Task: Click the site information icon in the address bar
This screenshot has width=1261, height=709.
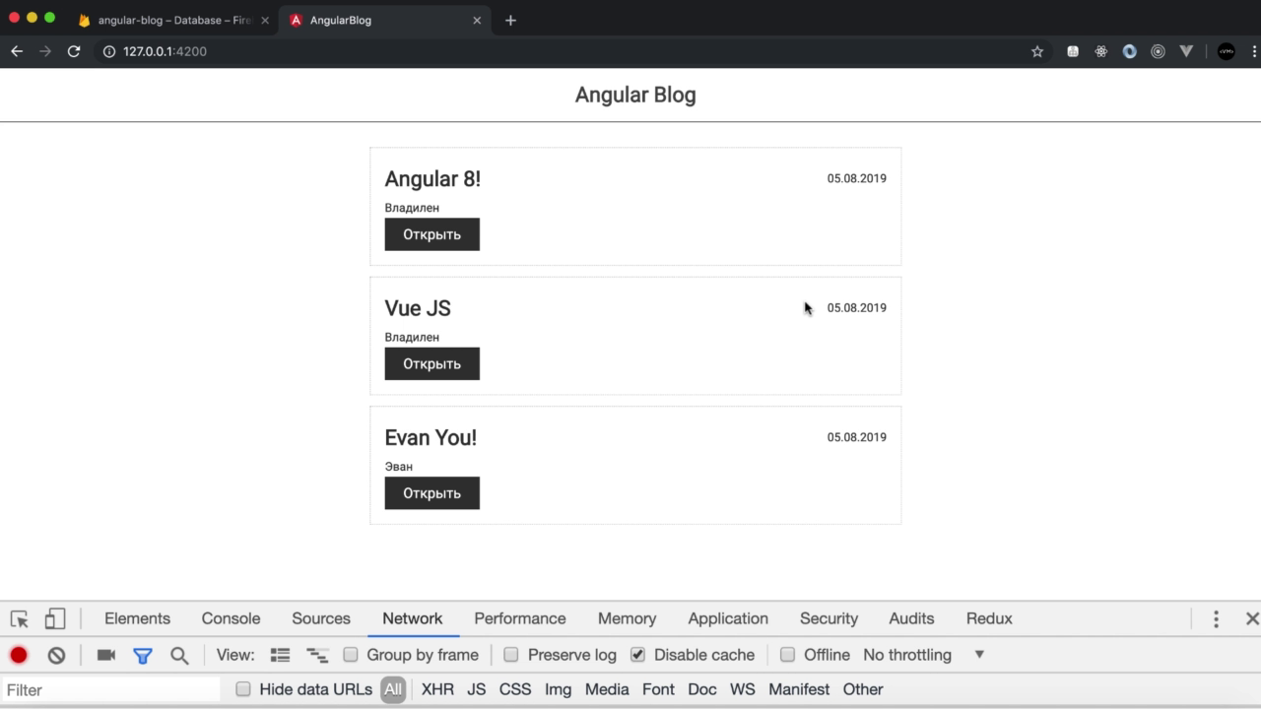Action: click(109, 51)
